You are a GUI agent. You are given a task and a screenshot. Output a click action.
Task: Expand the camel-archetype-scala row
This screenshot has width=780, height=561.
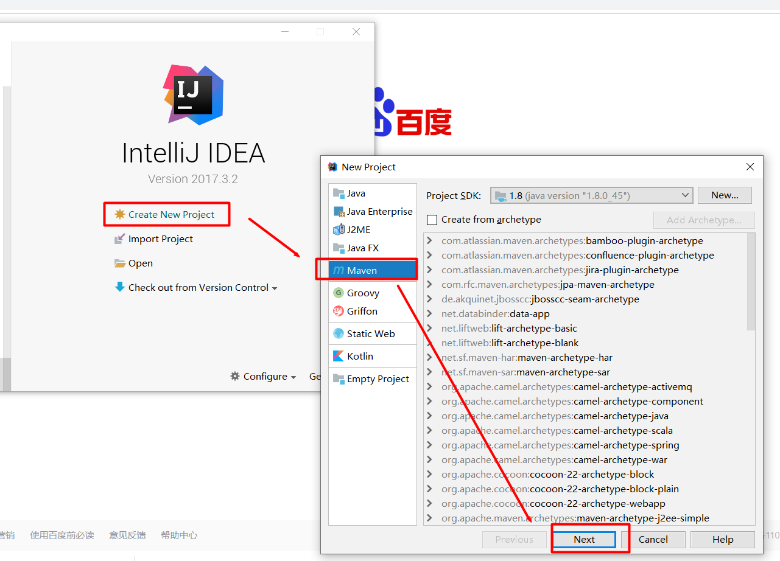[x=430, y=431]
